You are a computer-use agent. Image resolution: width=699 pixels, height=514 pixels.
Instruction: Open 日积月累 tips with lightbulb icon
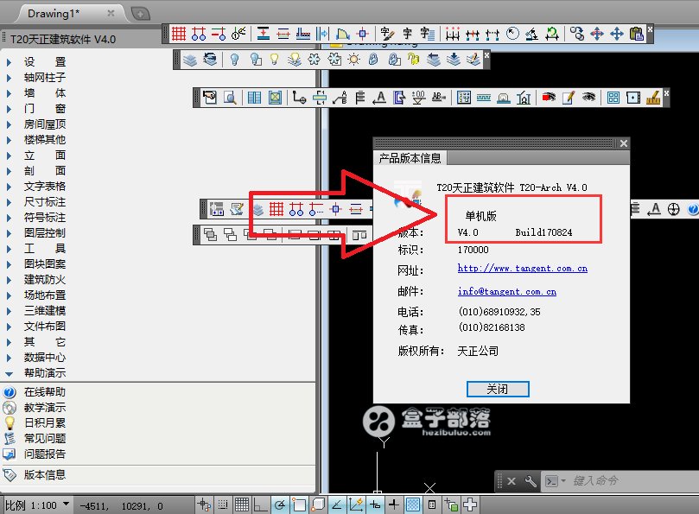44,422
